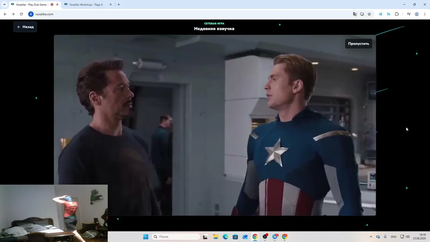430x242 pixels.
Task: Go back with the Назад button
Action: pyautogui.click(x=25, y=27)
